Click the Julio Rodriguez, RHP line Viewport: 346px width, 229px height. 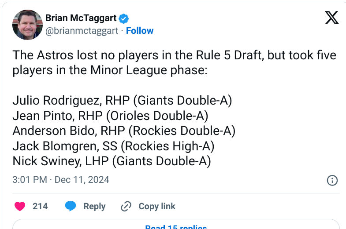click(122, 101)
